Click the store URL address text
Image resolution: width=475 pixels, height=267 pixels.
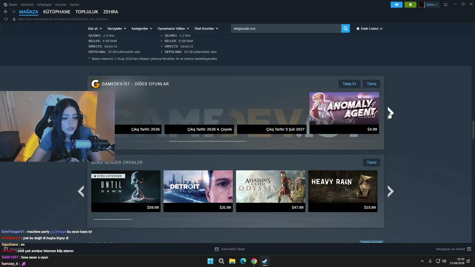[x=63, y=19]
